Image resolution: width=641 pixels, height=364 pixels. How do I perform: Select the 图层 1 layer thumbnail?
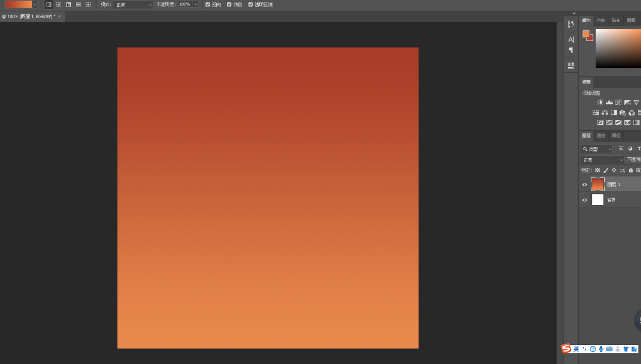[598, 185]
